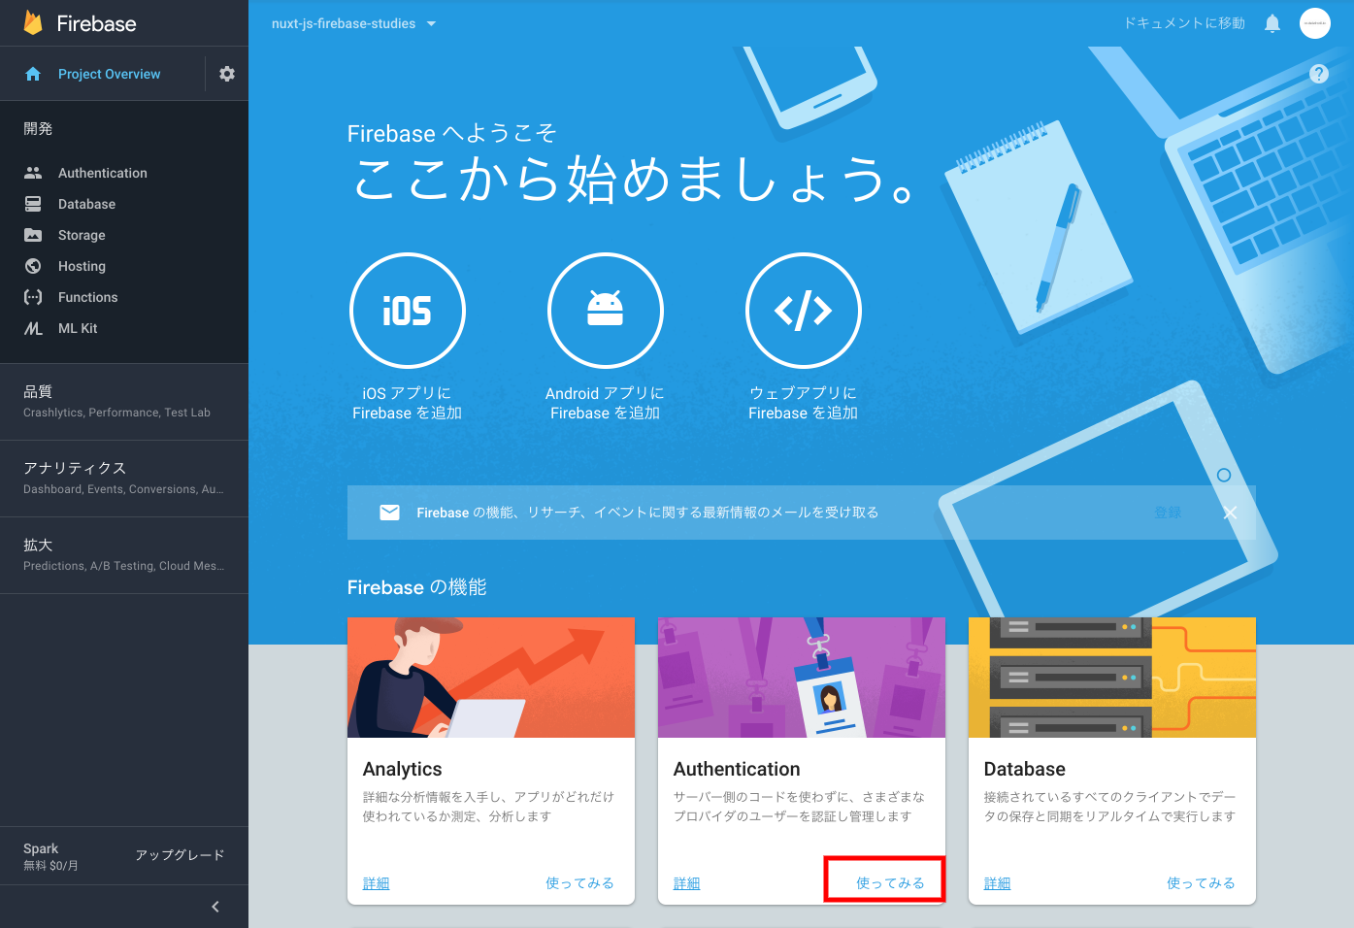
Task: Click the ウェブアプリに Firebase を追加 label
Action: [x=804, y=403]
